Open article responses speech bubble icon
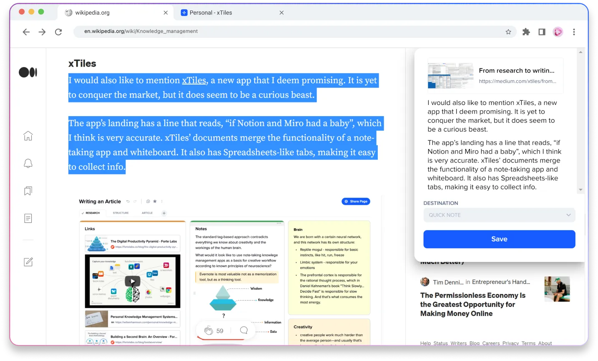This screenshot has height=361, width=598. (x=244, y=330)
